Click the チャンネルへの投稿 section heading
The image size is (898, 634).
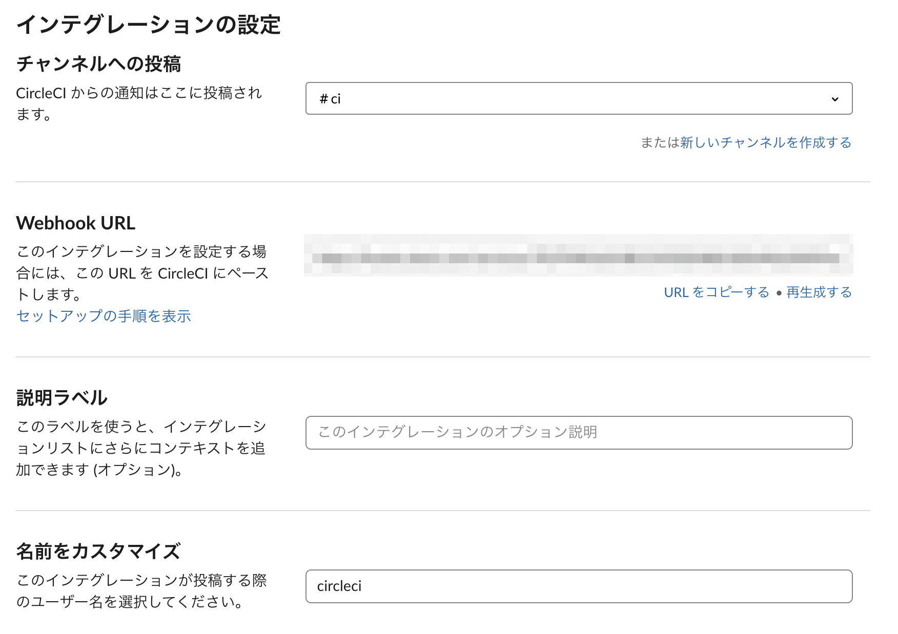[x=98, y=64]
